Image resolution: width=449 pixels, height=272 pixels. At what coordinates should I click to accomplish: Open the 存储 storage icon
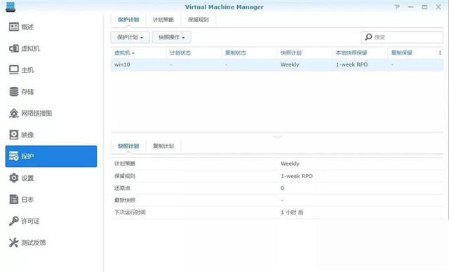pos(14,92)
